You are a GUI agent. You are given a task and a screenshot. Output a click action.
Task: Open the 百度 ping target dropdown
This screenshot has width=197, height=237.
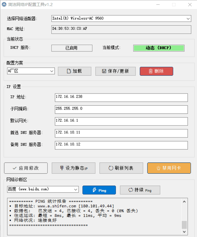76,189
